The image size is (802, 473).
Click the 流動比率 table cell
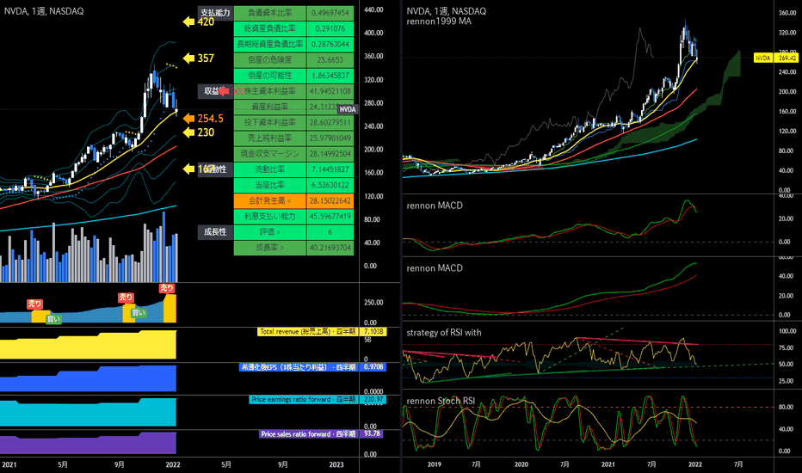pos(270,169)
